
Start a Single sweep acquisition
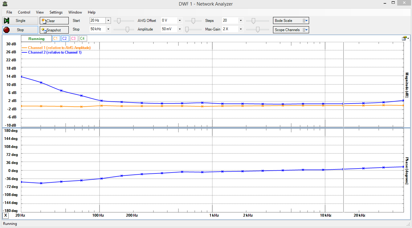(20, 21)
